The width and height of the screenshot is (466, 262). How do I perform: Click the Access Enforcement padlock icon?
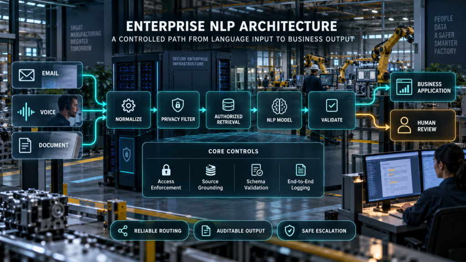[x=166, y=170]
